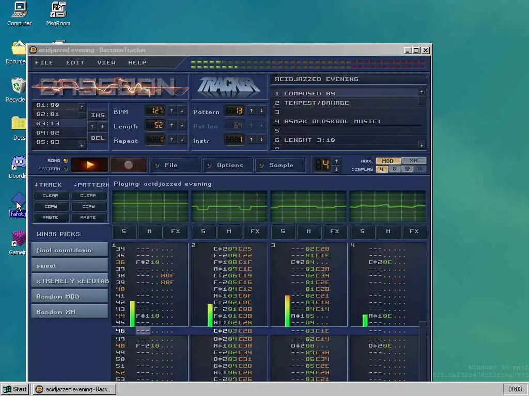
Task: Click DEL to delete song position
Action: coord(98,138)
